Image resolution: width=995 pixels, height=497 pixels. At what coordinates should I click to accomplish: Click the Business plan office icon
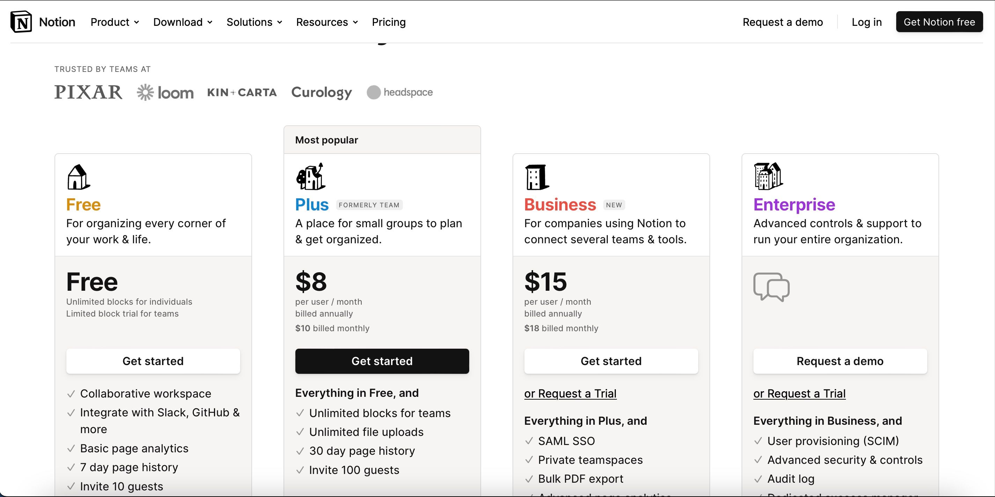537,177
